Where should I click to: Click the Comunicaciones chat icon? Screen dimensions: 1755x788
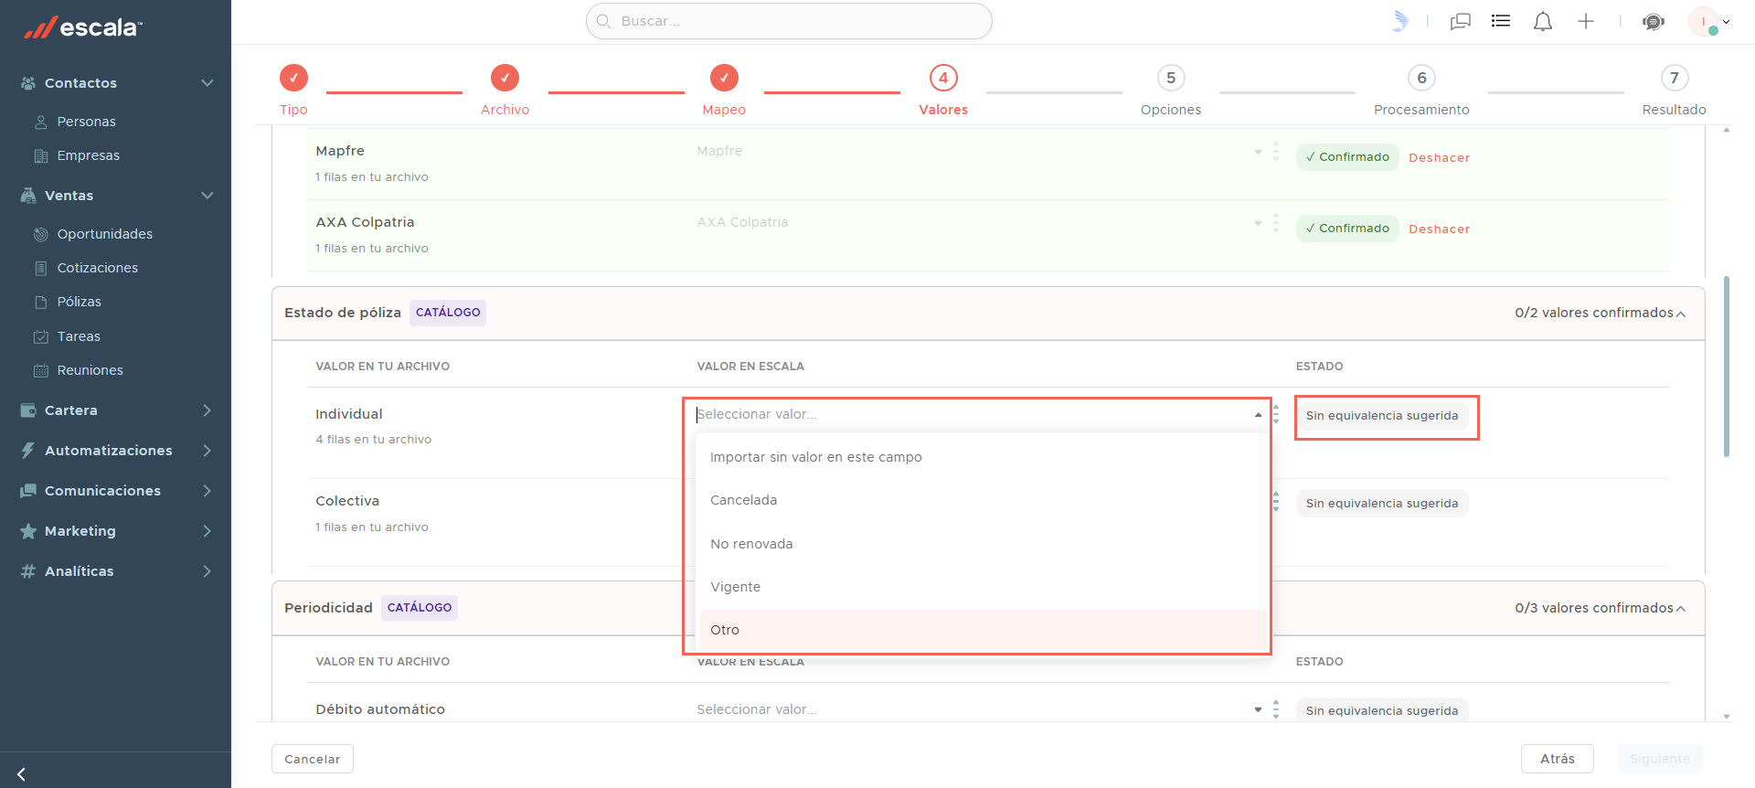28,491
